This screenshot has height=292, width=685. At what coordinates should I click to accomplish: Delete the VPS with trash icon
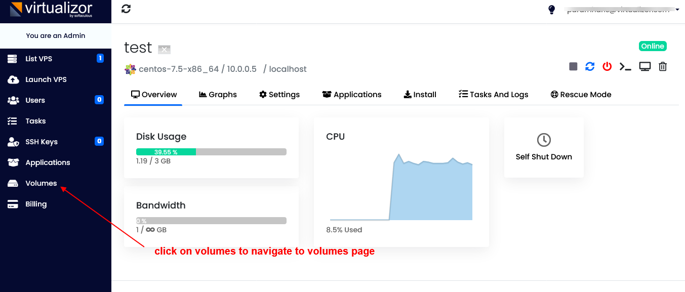(663, 67)
